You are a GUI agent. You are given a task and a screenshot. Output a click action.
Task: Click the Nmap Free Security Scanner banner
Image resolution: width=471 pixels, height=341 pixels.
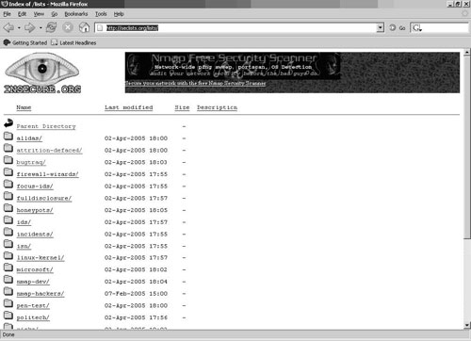click(233, 66)
